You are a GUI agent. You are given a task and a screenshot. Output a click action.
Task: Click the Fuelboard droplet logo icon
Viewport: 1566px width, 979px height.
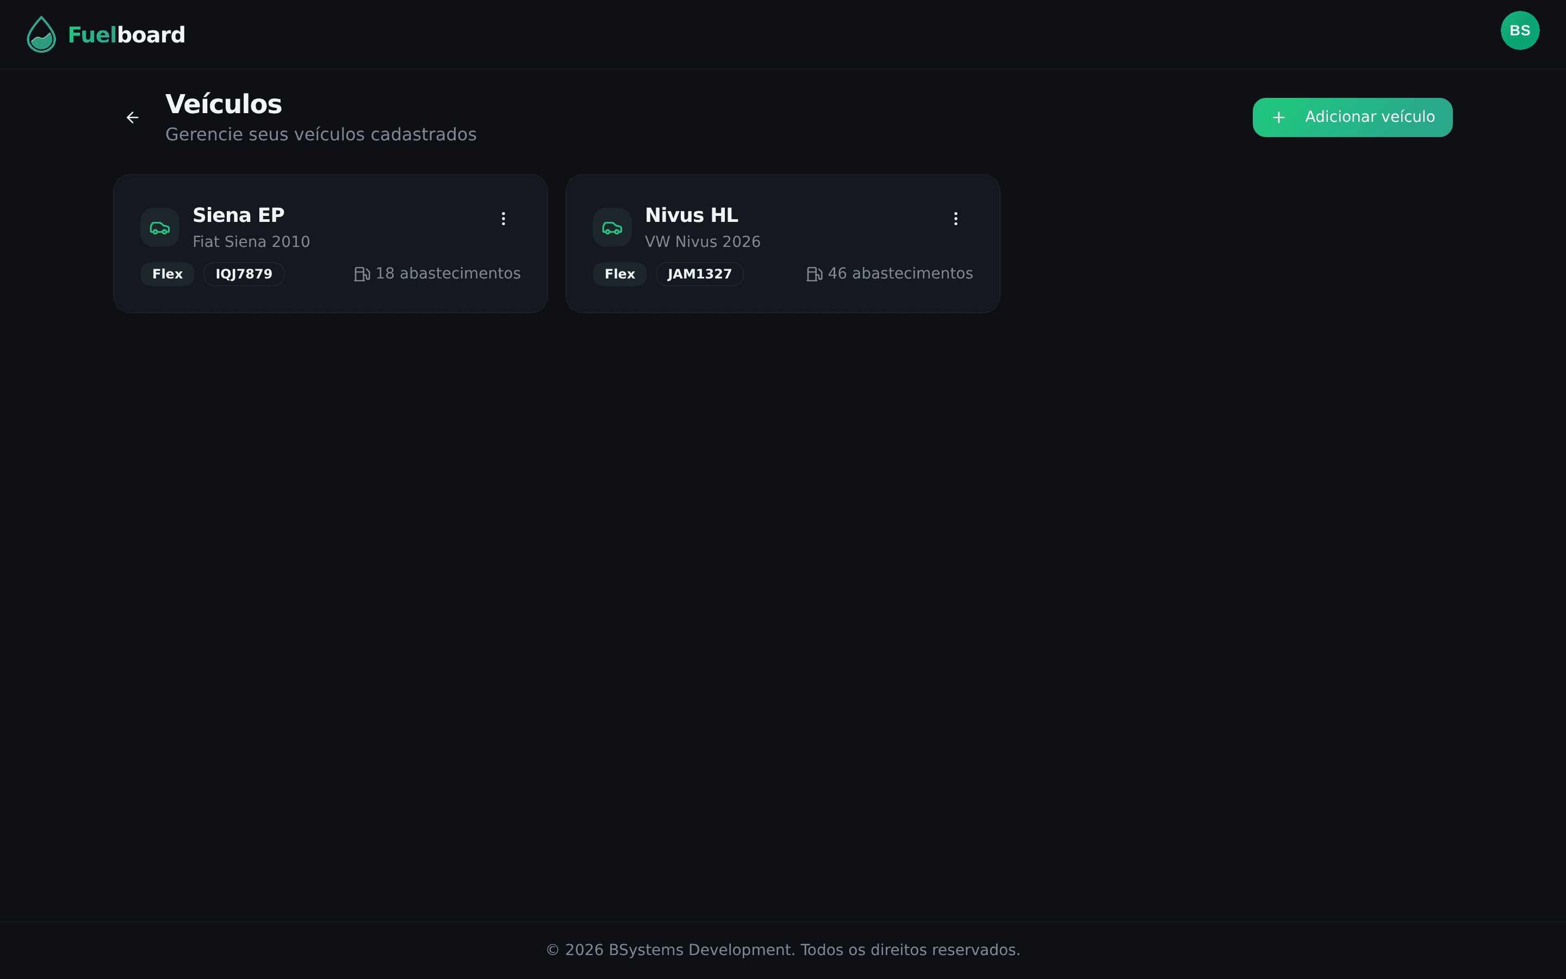(41, 34)
